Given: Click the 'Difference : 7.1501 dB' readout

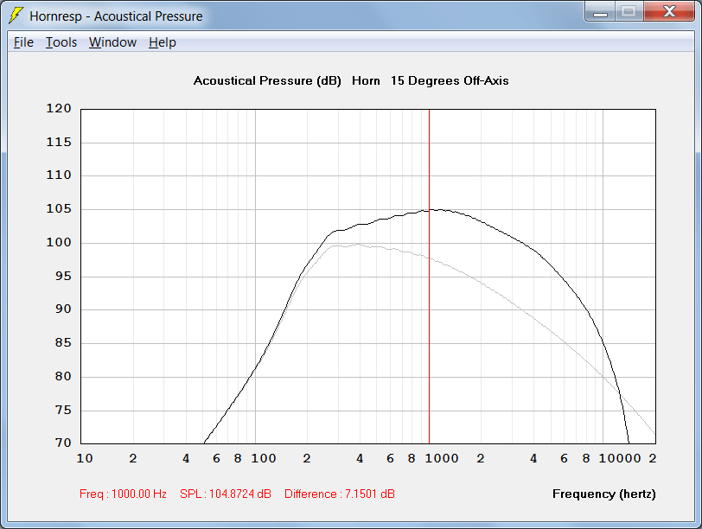Looking at the screenshot, I should (340, 494).
